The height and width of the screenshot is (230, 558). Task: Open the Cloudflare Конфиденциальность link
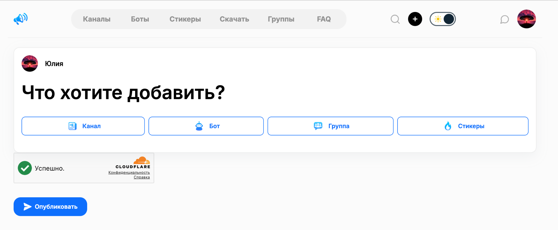pos(129,172)
